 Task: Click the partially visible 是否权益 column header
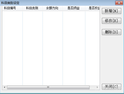92,8
